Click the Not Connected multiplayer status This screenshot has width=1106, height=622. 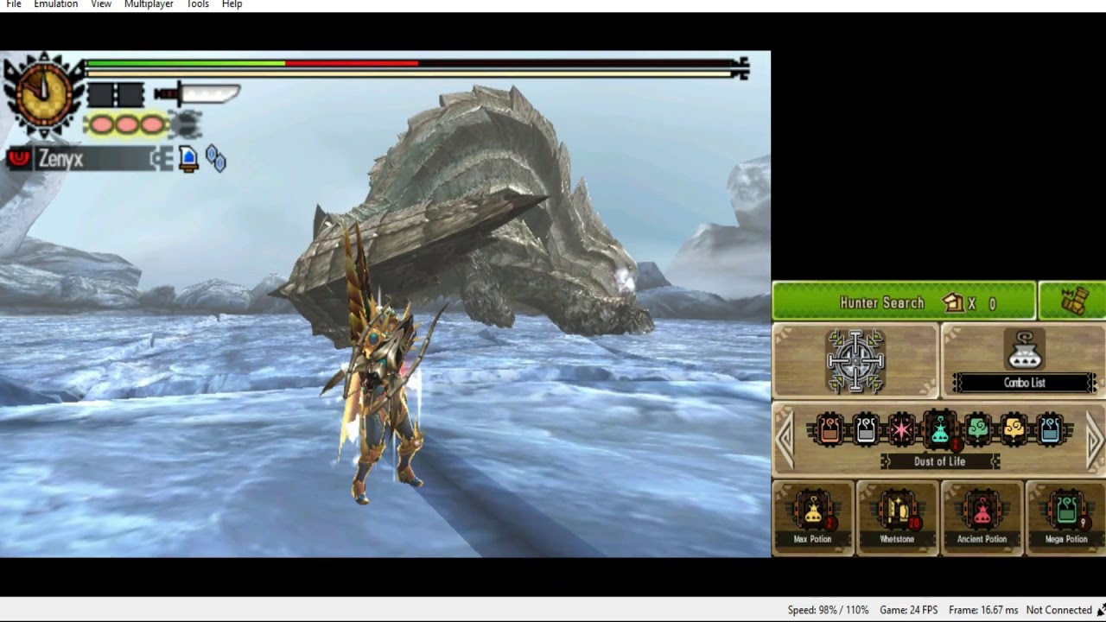click(1059, 610)
